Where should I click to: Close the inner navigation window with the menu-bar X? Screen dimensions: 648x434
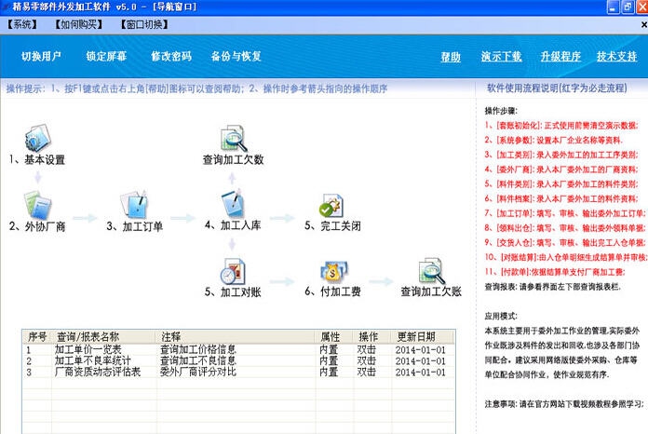coord(644,25)
